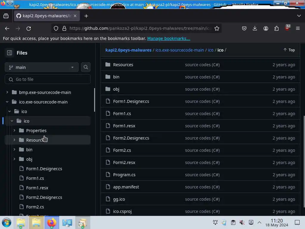Open Firefox from the taskbar
305x229 pixels.
(52, 222)
